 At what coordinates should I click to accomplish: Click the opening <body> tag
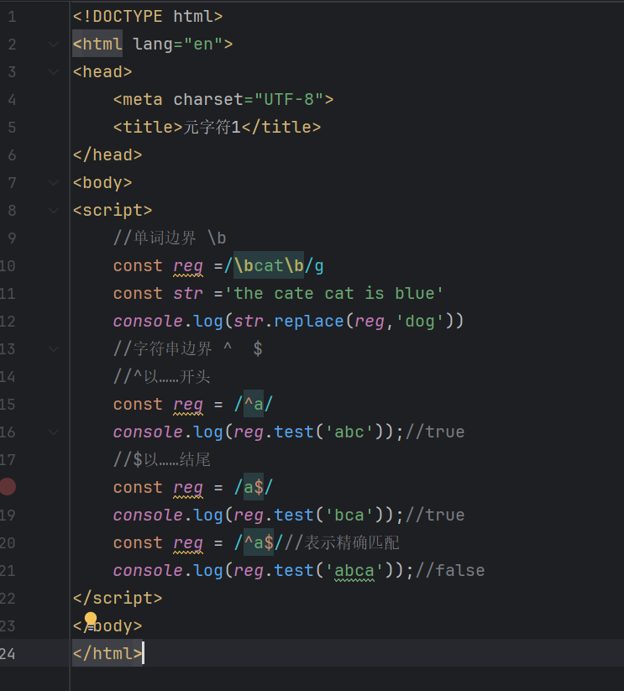(x=102, y=182)
